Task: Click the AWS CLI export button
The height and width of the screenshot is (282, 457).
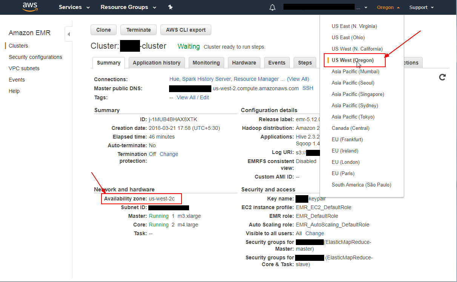Action: point(186,30)
